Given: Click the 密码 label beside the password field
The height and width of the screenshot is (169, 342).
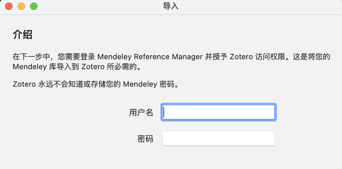Looking at the screenshot, I should tap(145, 138).
